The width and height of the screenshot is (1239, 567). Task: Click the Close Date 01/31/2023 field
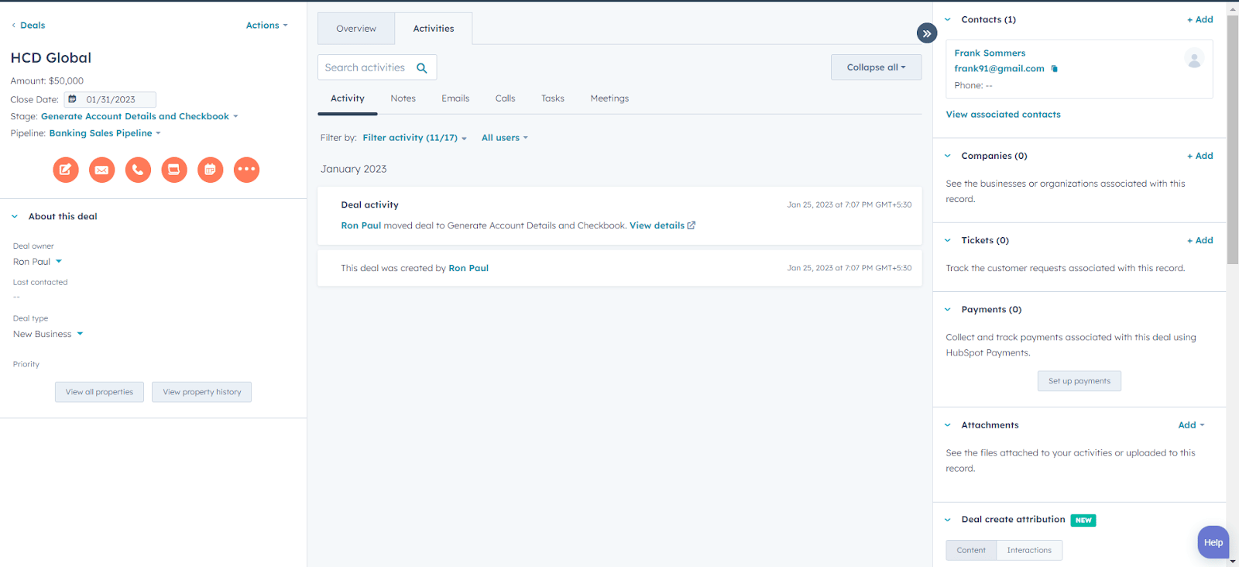111,99
